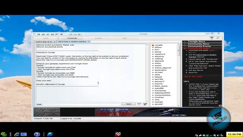Viewport: 243px width, 137px height.
Task: Open the Help menu tab
Action: 125,38
